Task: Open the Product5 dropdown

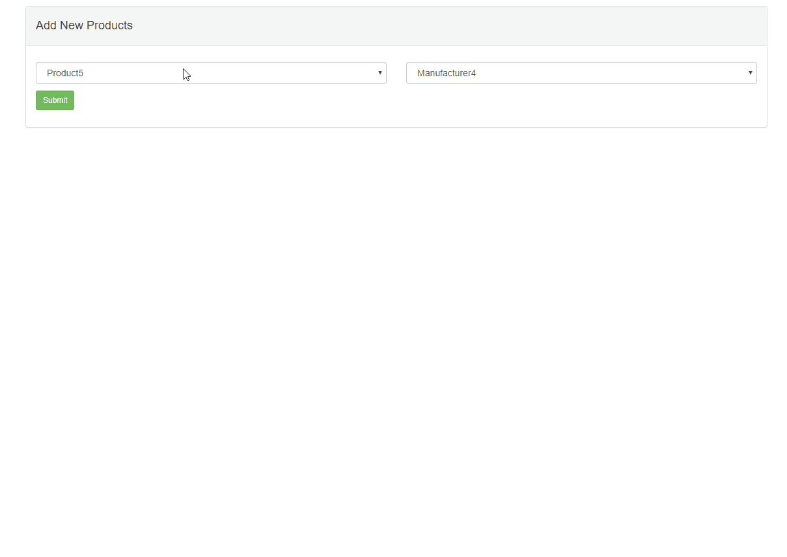Action: [x=211, y=73]
